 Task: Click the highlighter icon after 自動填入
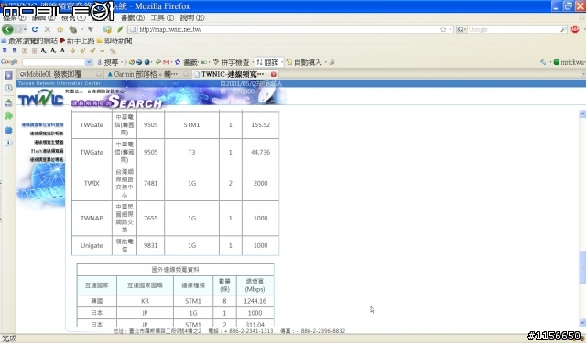(331, 62)
